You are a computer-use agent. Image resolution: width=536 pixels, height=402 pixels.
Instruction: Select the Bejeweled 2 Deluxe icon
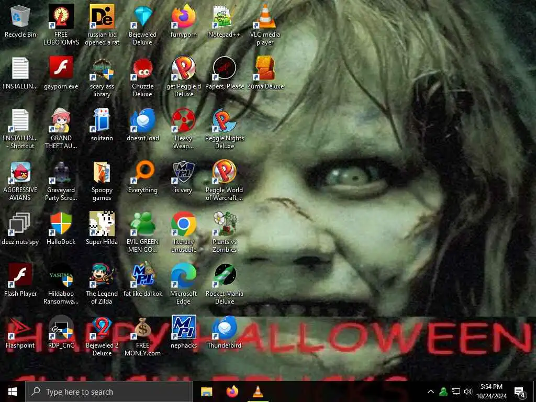[x=102, y=328]
